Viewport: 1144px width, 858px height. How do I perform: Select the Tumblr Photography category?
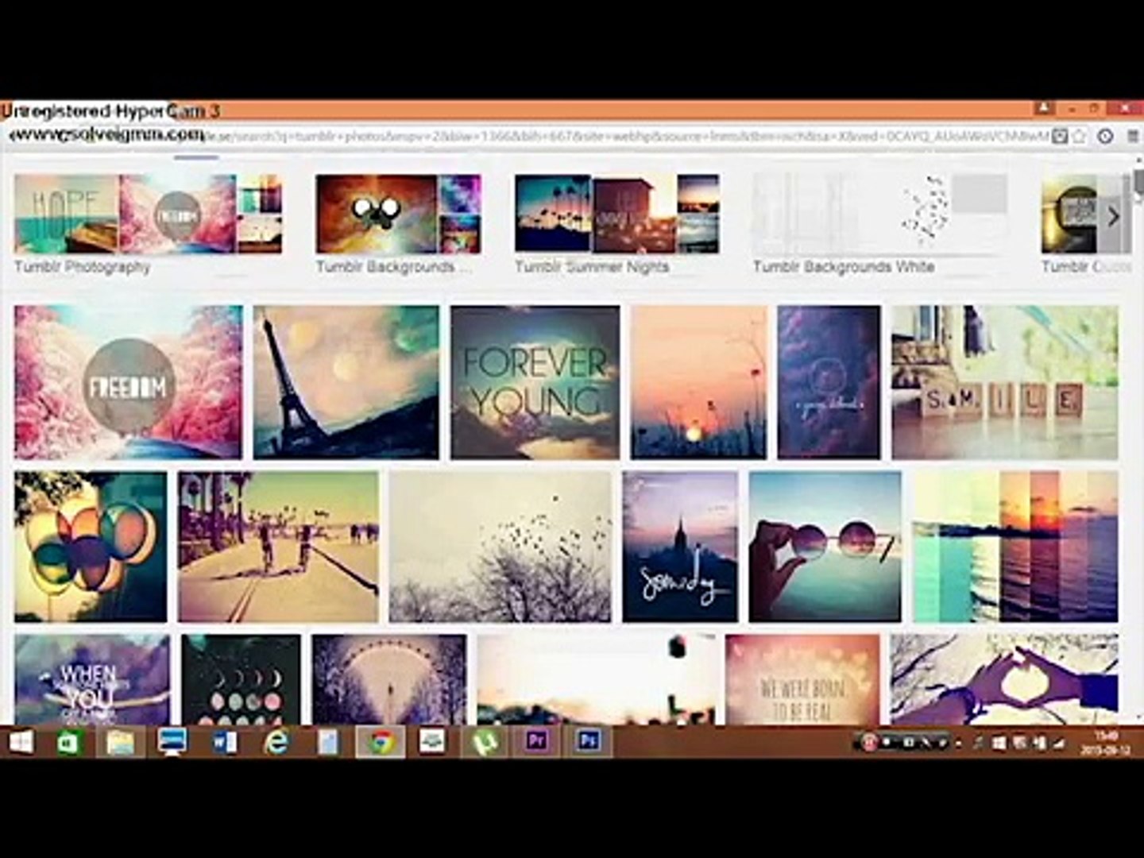point(82,267)
